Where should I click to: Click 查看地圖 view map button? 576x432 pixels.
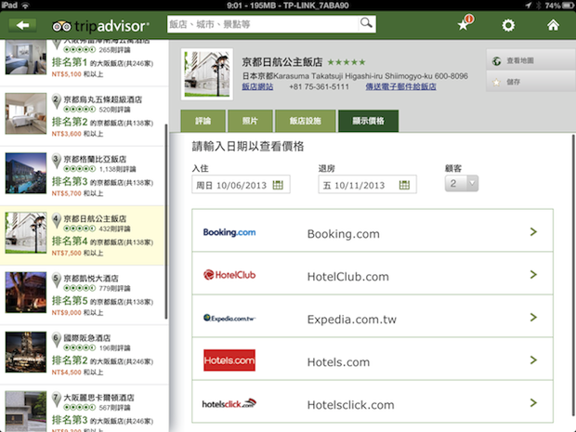click(530, 60)
